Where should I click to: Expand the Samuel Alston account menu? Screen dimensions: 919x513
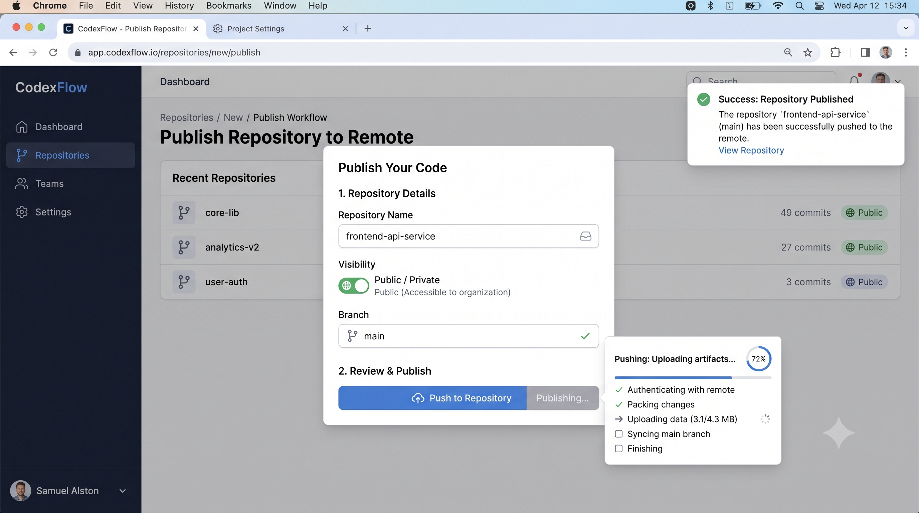[x=122, y=491]
